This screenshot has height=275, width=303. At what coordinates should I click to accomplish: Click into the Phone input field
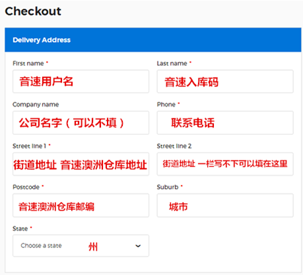(225, 122)
